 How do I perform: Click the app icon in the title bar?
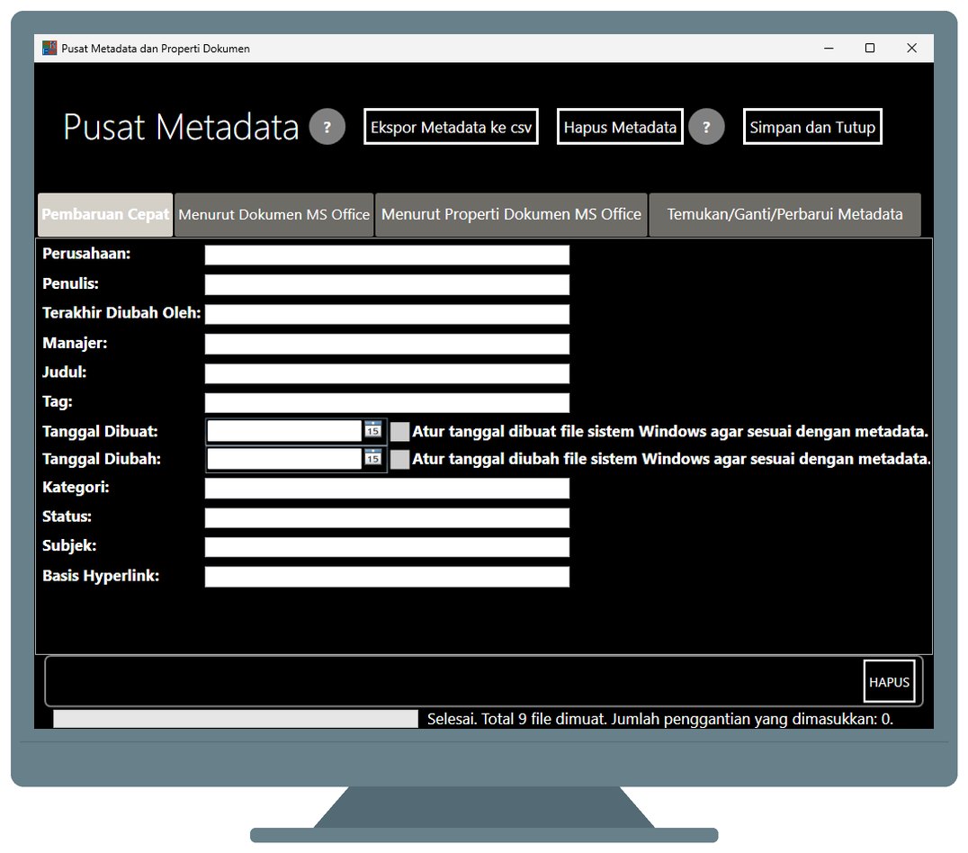point(49,49)
